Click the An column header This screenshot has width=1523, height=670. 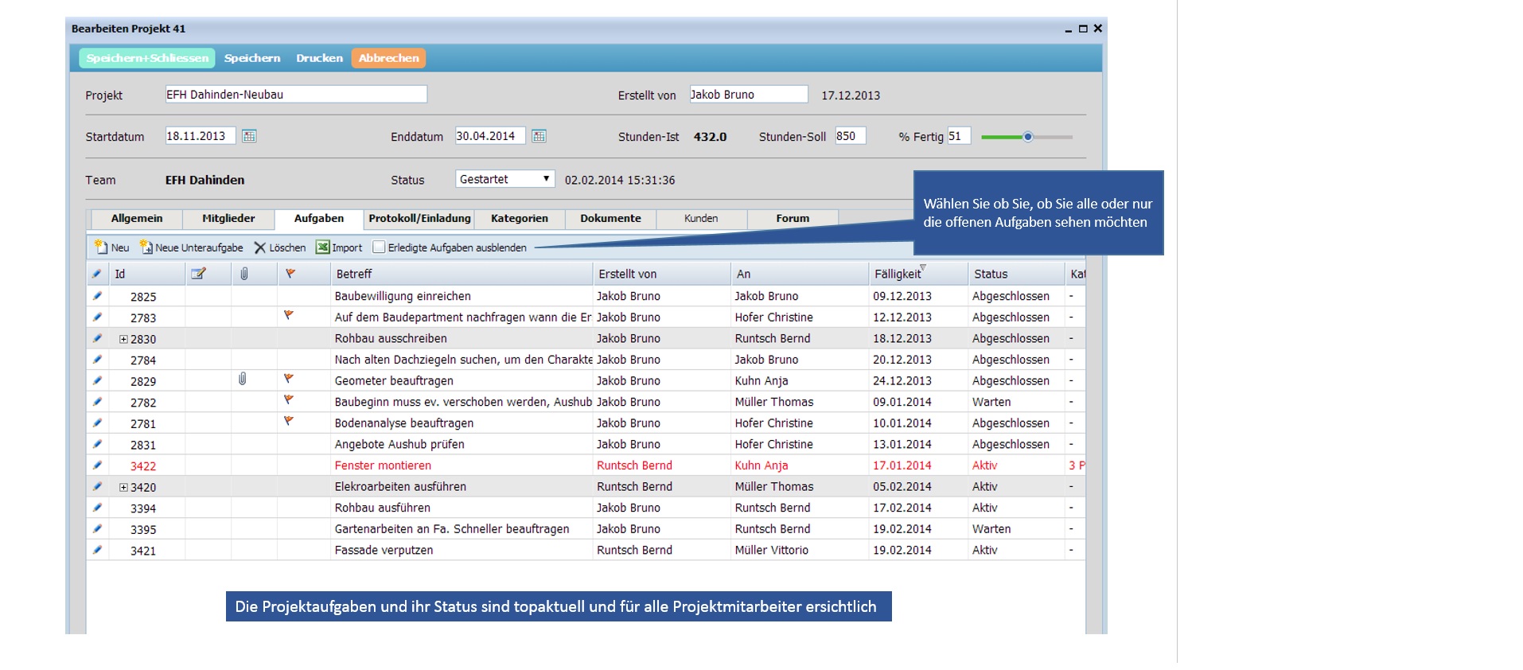[800, 274]
